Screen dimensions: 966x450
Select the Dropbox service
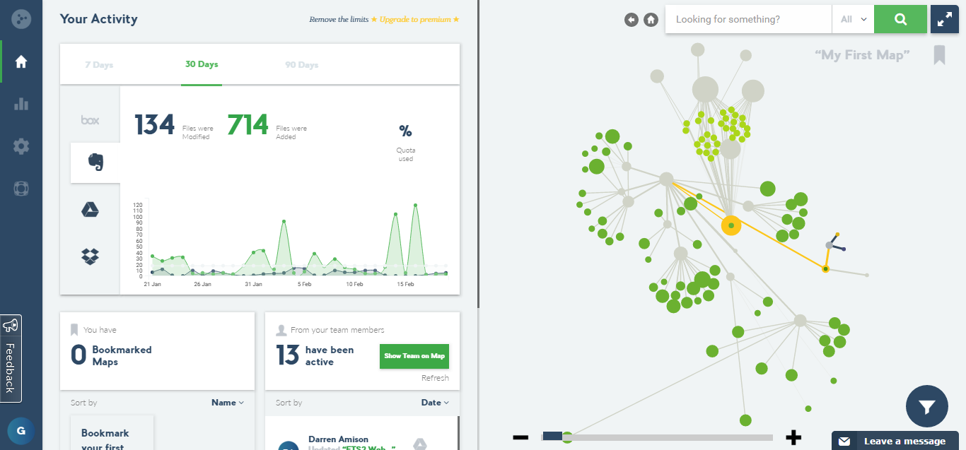pyautogui.click(x=90, y=256)
